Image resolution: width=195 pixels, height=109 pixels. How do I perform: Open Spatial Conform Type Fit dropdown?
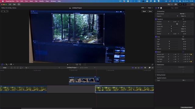[x=184, y=80]
